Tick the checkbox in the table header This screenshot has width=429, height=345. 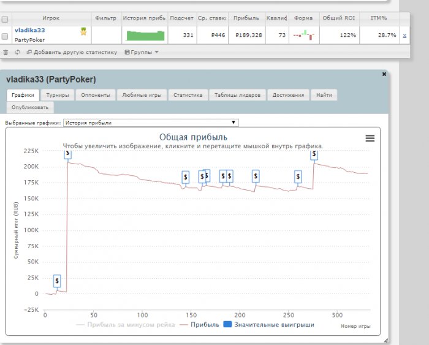[x=6, y=18]
